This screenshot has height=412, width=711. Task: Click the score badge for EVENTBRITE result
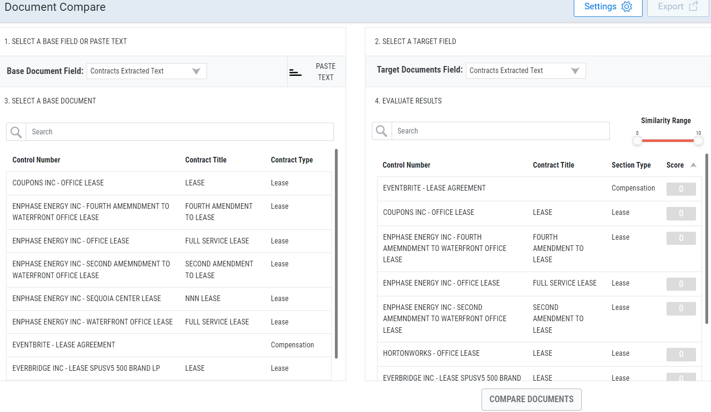pyautogui.click(x=681, y=189)
